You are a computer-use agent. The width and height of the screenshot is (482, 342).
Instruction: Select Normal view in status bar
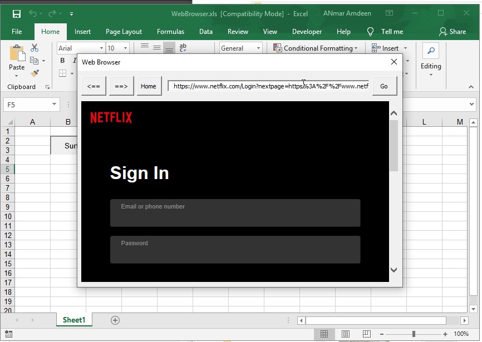pos(324,334)
